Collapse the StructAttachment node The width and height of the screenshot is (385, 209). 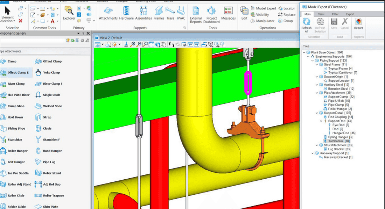click(317, 145)
